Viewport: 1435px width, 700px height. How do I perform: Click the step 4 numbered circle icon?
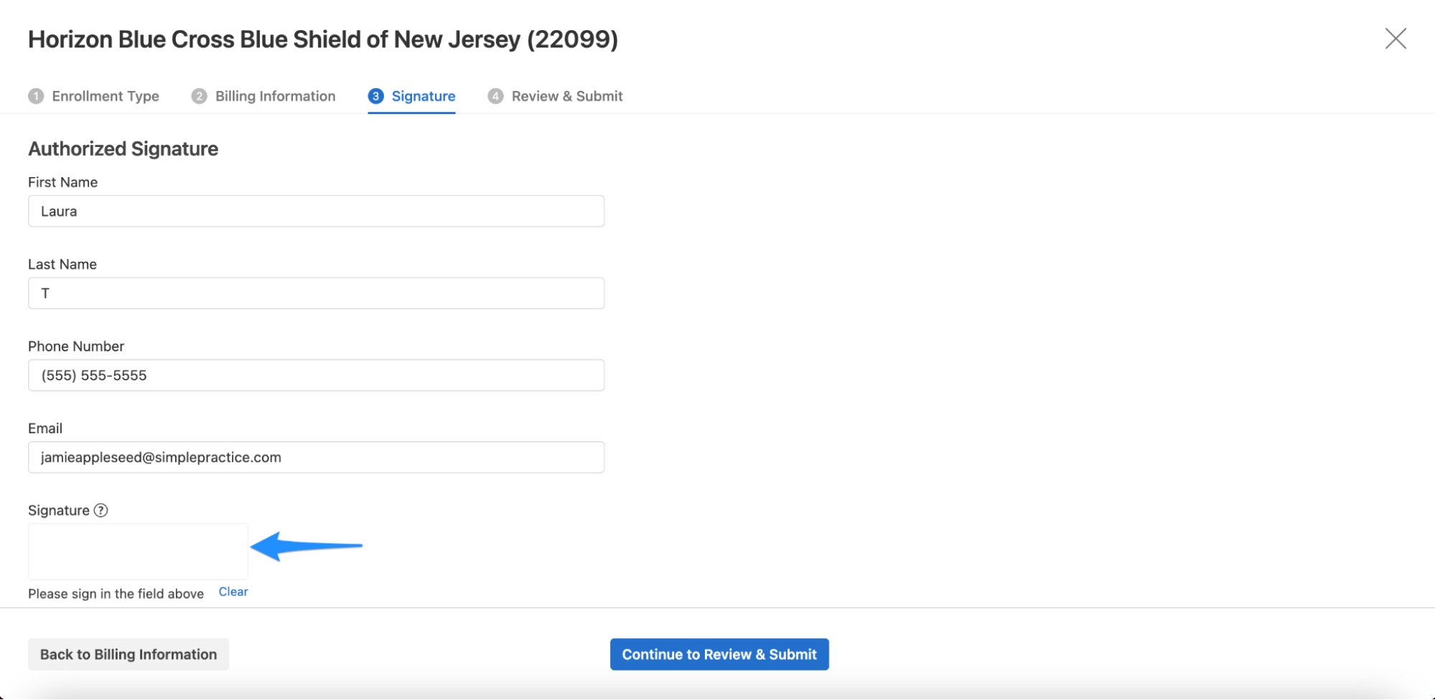click(x=496, y=95)
